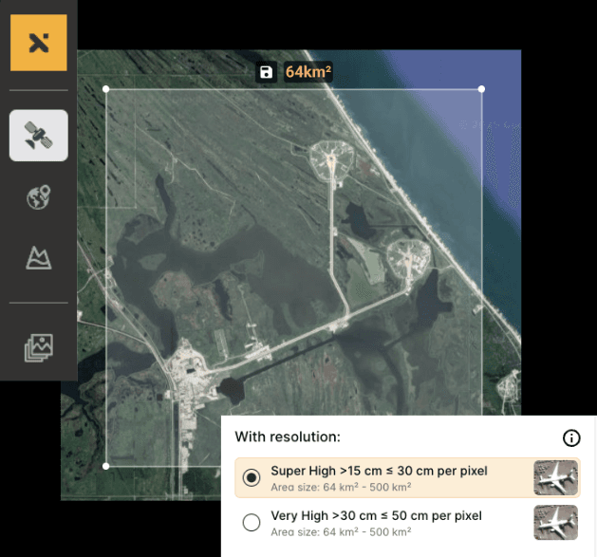Click the 'With resolution:' panel heading
Screen dimensions: 597x557
(288, 437)
